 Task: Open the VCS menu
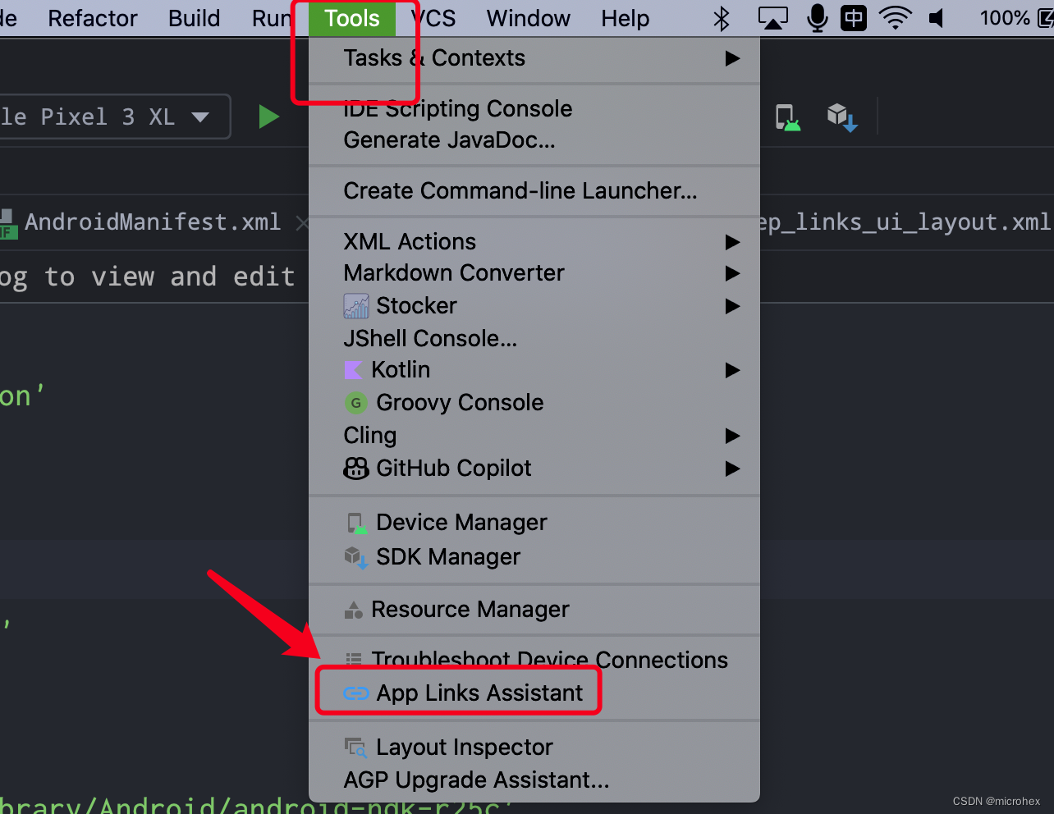click(x=433, y=18)
